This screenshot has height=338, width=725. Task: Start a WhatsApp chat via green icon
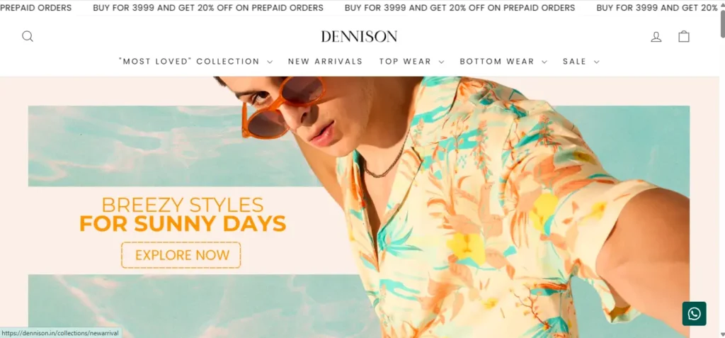[x=694, y=314]
